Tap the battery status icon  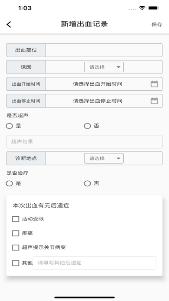click(153, 8)
